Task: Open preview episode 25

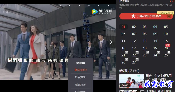Action: click(x=166, y=55)
